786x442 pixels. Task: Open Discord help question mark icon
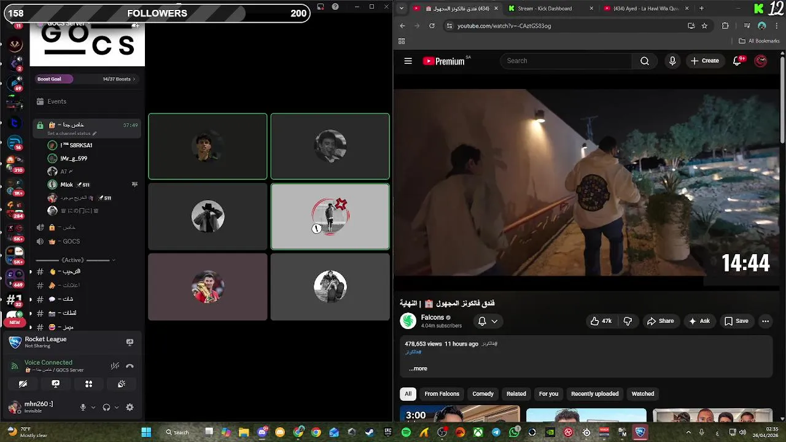tap(335, 7)
